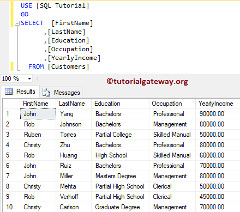Select the Occupation column header
The width and height of the screenshot is (240, 212).
[172, 104]
